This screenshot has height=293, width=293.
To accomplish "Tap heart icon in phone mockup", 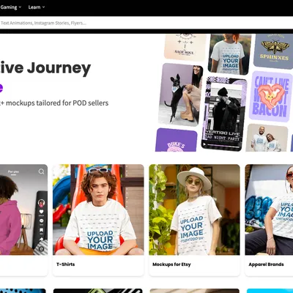I will 41,212.
